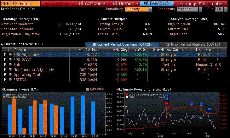This screenshot has height=138, width=230.
Task: Open the Earnings Trends (EM) link
Action: [x=19, y=89]
